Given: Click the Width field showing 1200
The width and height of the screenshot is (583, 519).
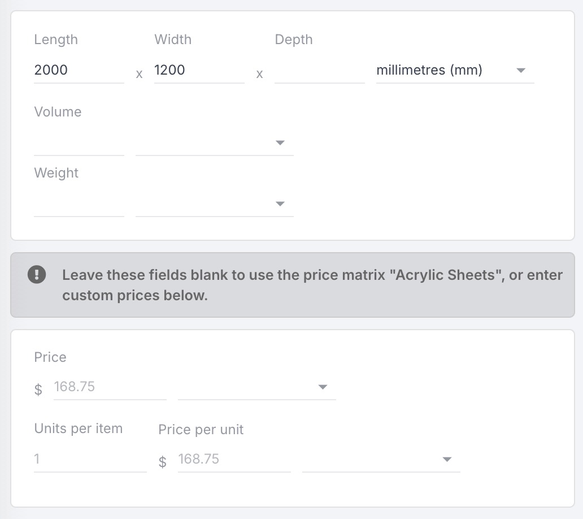Looking at the screenshot, I should [199, 71].
